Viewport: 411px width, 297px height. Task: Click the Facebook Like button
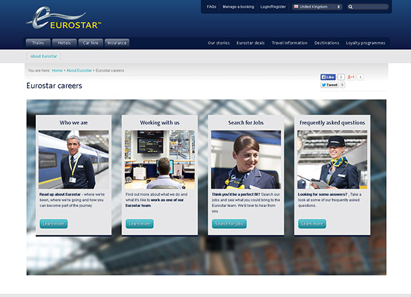click(328, 77)
